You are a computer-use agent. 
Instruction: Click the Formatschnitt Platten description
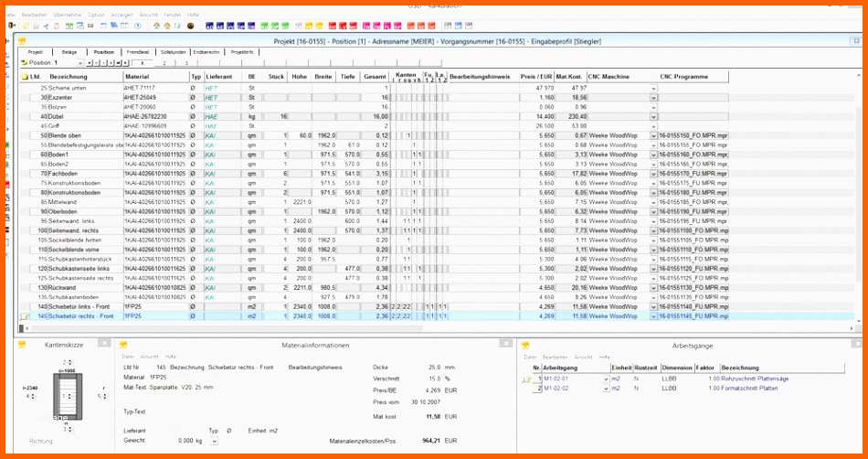pyautogui.click(x=749, y=389)
